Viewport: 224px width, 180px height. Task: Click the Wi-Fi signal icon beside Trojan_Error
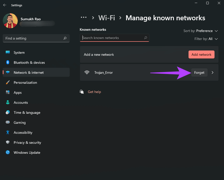pos(87,72)
